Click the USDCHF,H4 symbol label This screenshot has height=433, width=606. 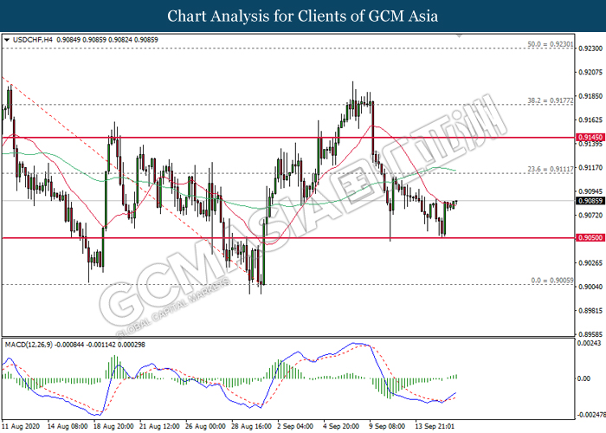[x=32, y=39]
